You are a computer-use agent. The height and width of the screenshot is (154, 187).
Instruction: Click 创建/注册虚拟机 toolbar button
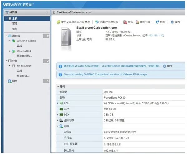pos(107,22)
